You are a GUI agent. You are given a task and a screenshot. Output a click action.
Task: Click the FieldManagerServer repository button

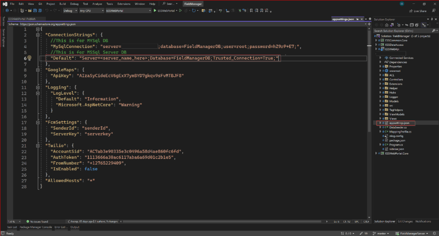(411, 233)
